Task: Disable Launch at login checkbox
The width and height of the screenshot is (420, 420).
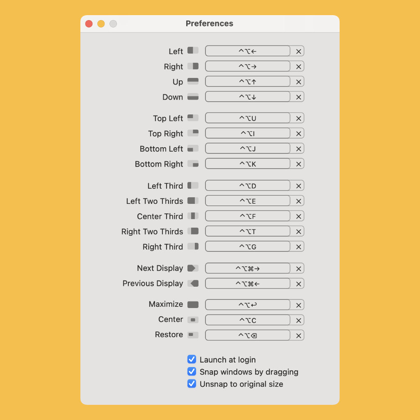Action: 192,359
